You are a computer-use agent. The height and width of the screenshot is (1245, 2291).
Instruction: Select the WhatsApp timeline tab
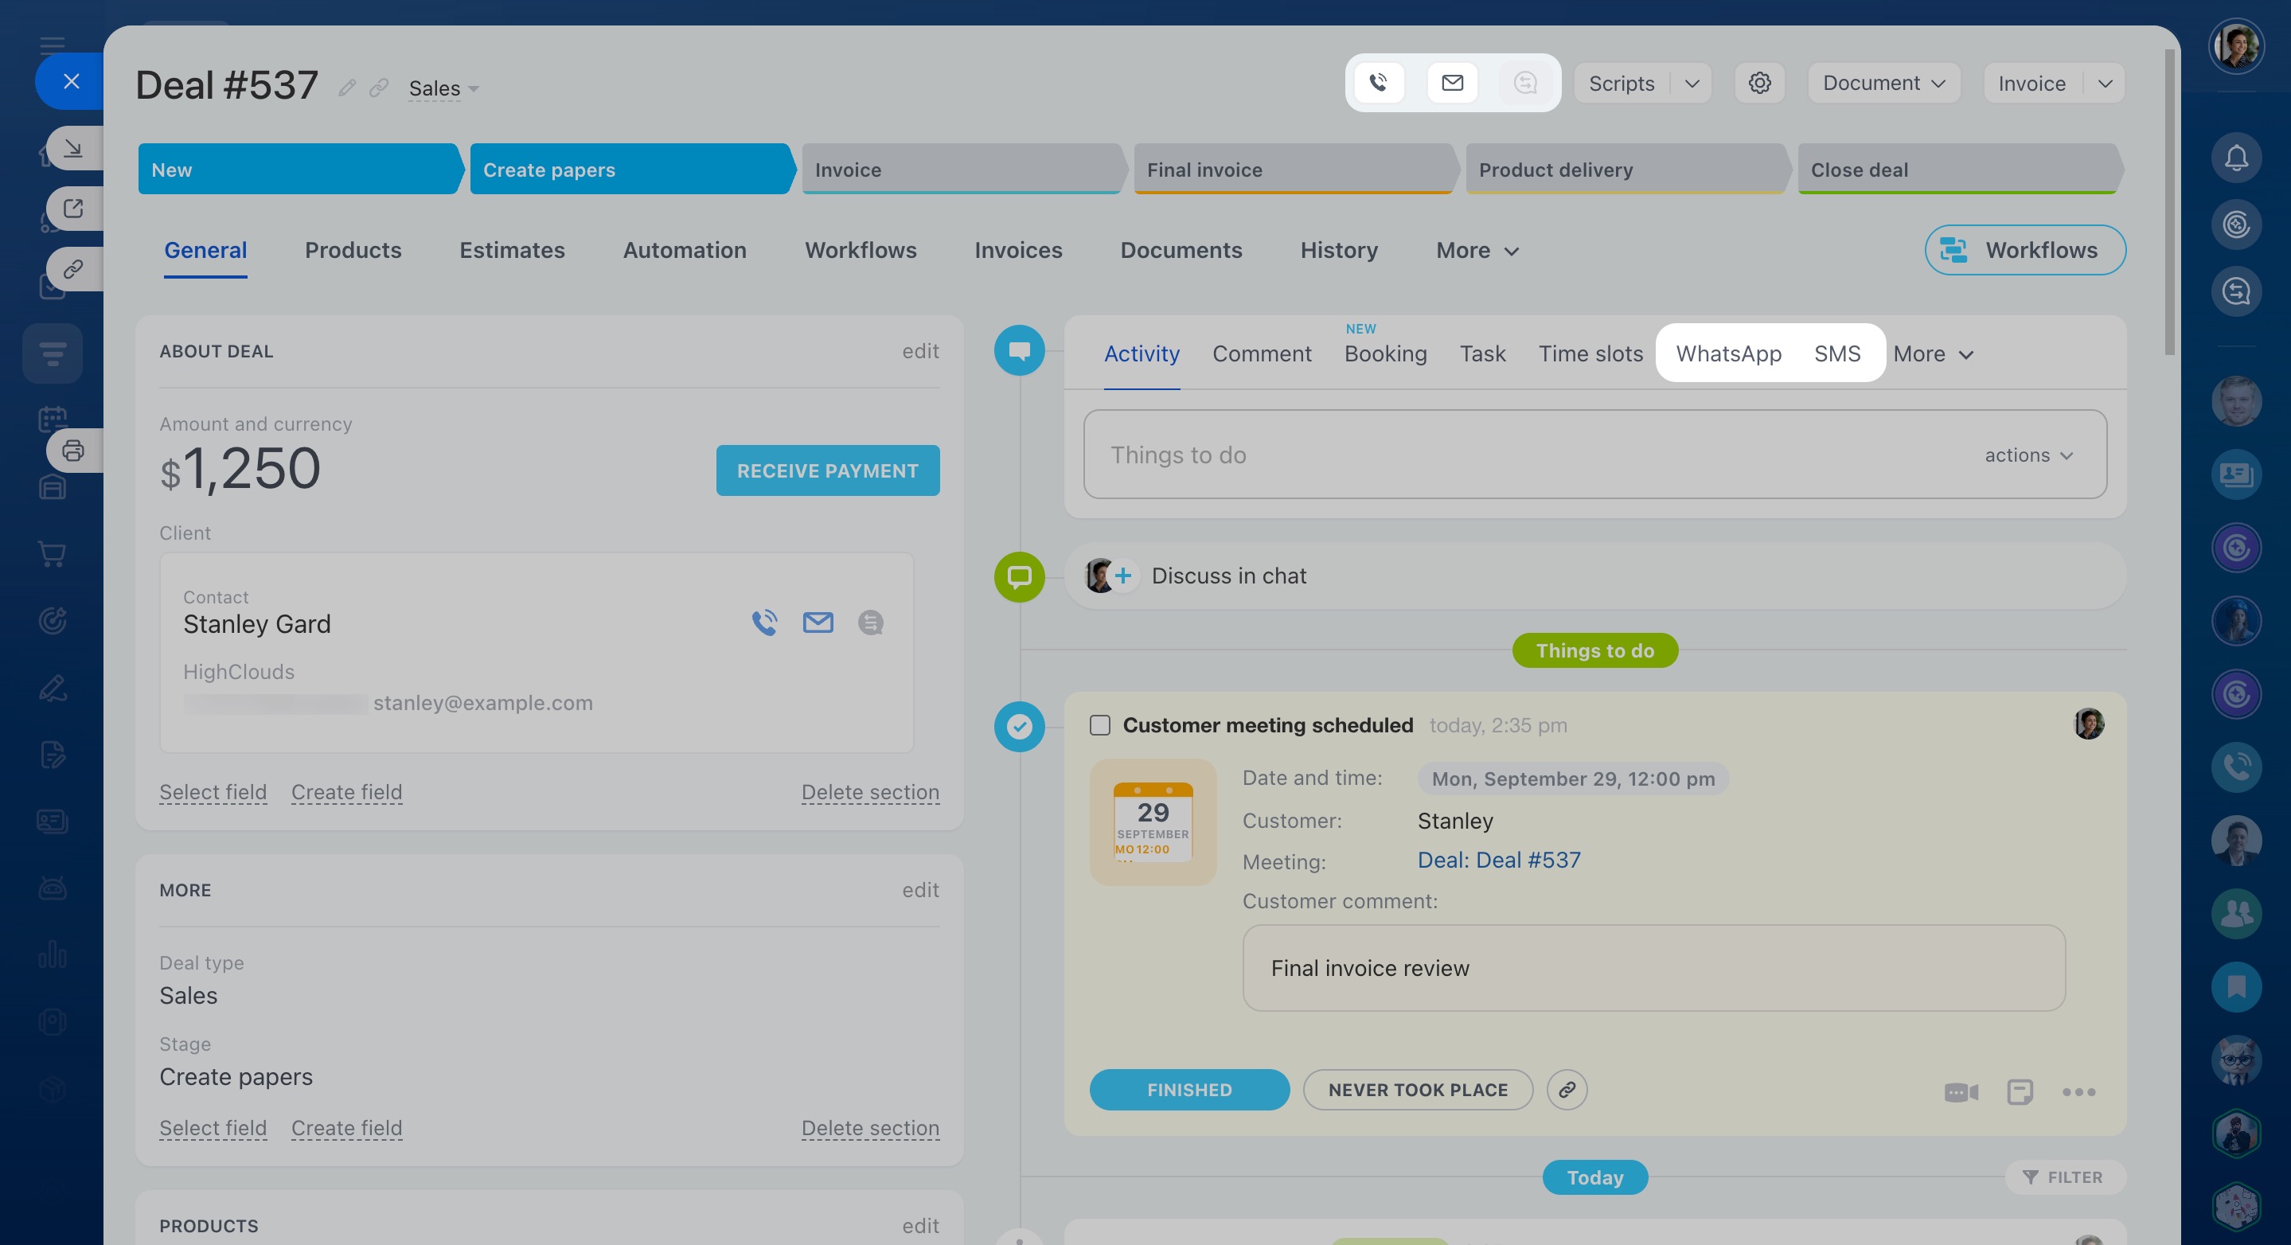[1728, 354]
